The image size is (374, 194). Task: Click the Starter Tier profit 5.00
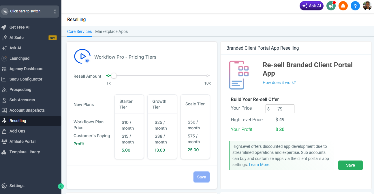(126, 150)
